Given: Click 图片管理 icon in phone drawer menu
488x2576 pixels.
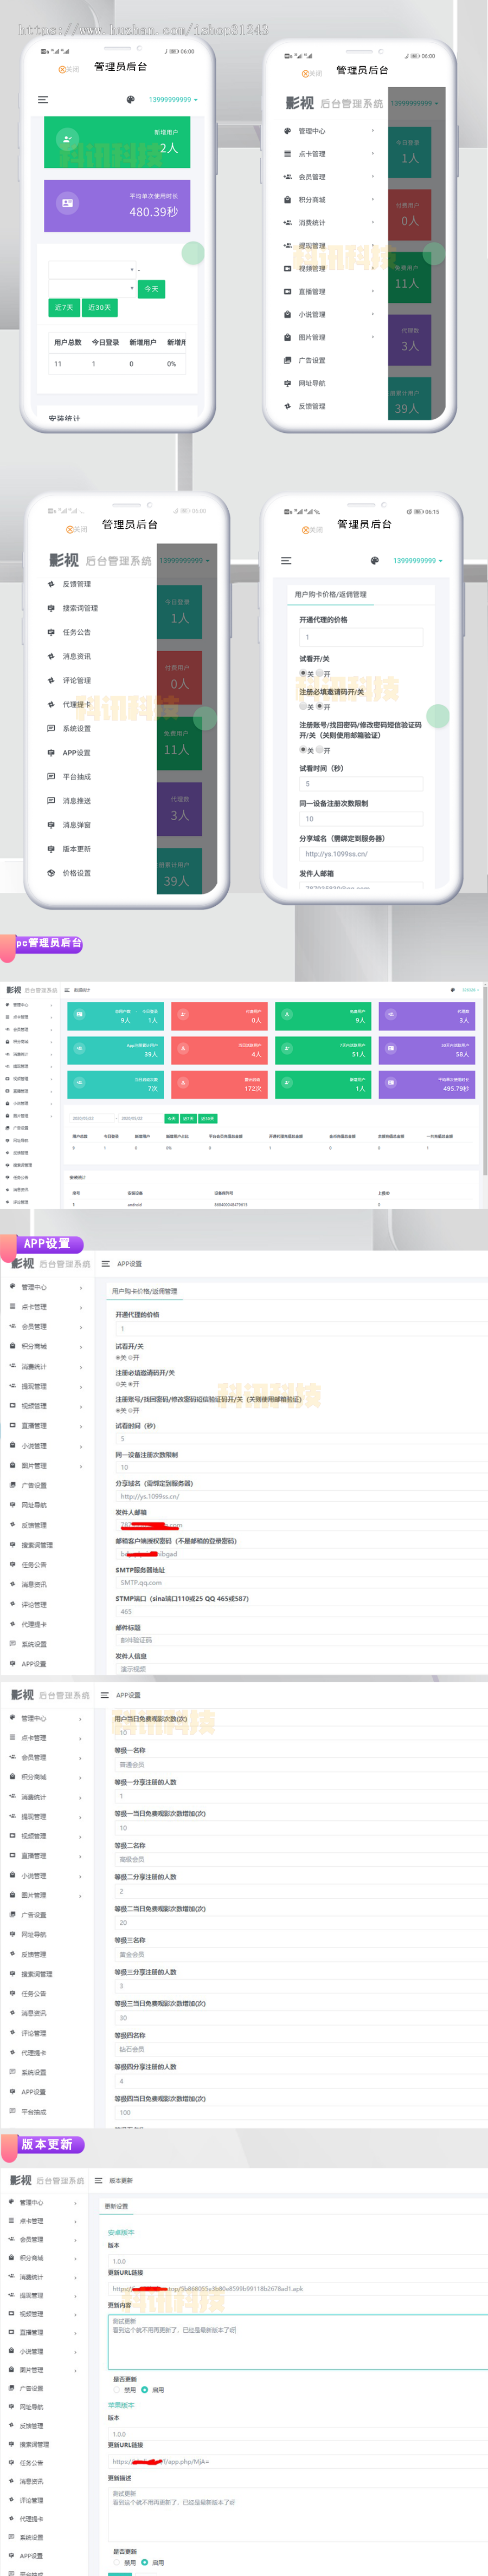Looking at the screenshot, I should 288,337.
